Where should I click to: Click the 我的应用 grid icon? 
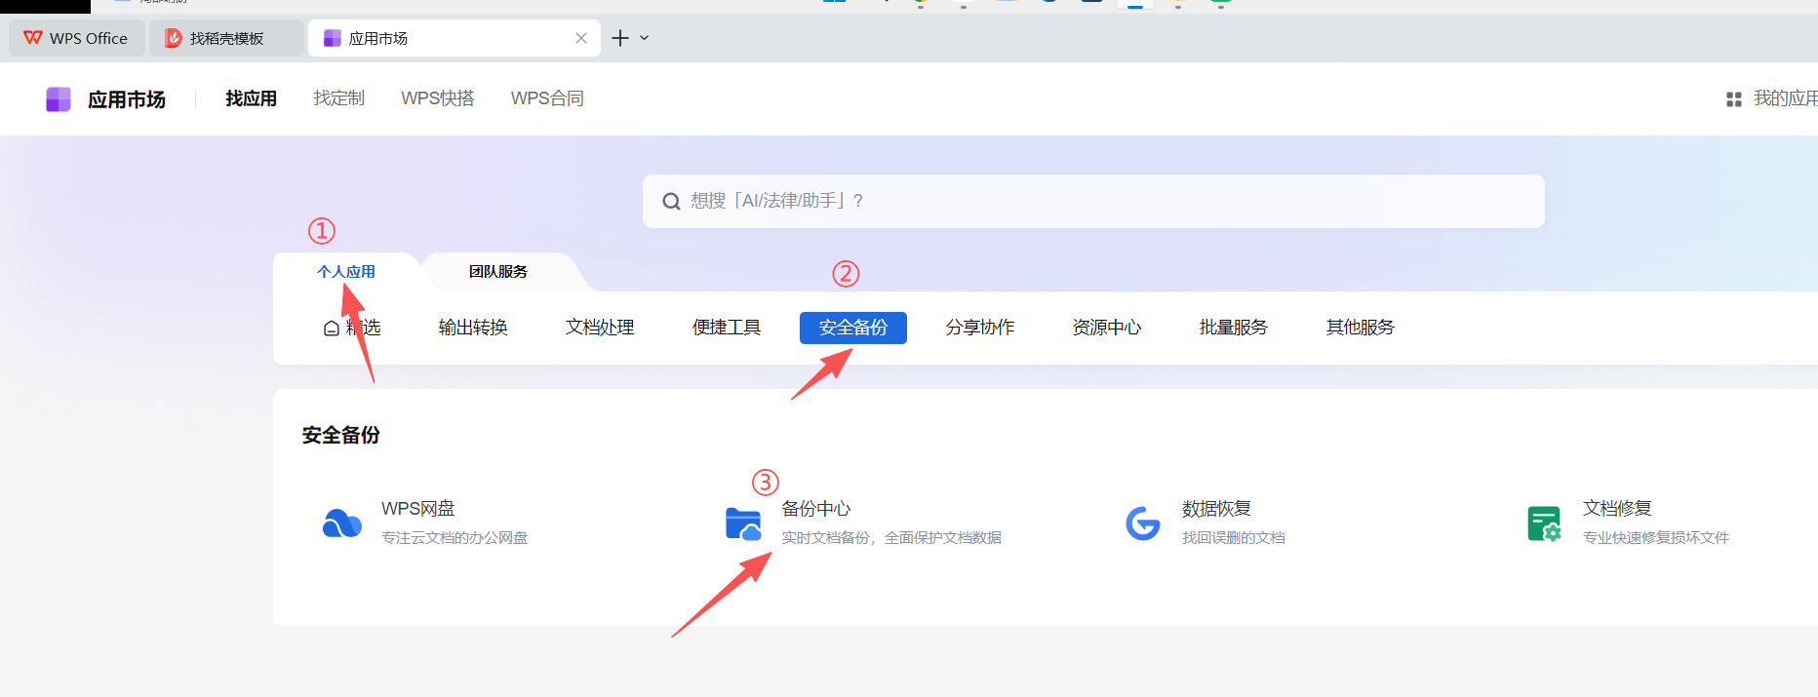pyautogui.click(x=1734, y=99)
